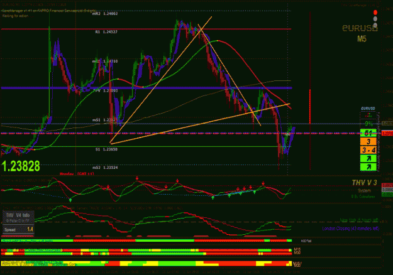Screen dimensions: 393x275
Task: Click the large green price 1.23828
Action: point(21,166)
